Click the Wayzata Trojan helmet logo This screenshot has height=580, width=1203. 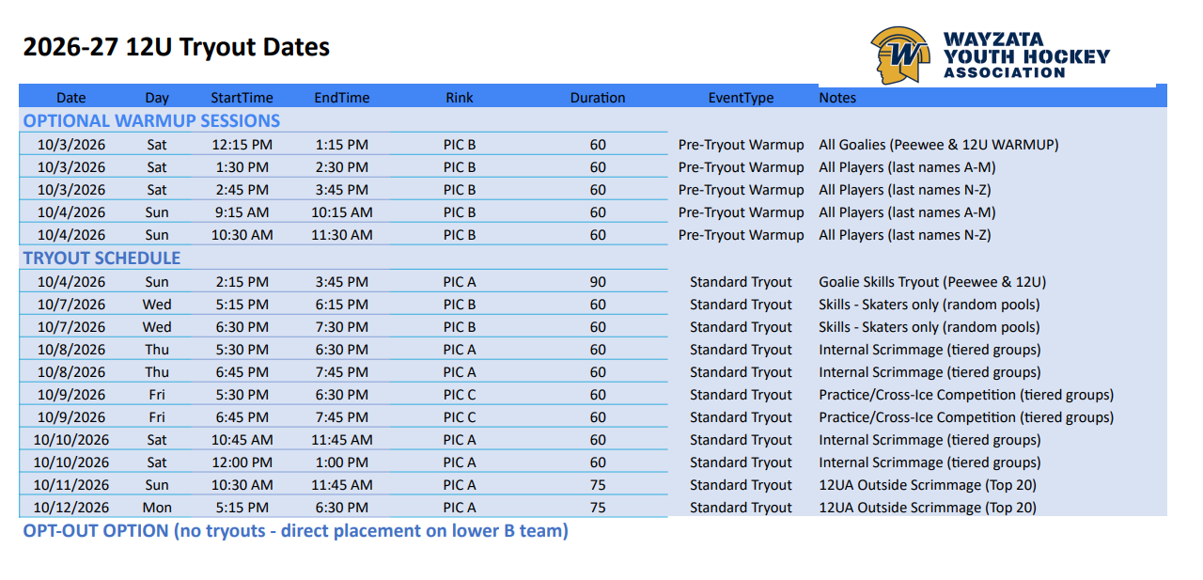point(900,55)
